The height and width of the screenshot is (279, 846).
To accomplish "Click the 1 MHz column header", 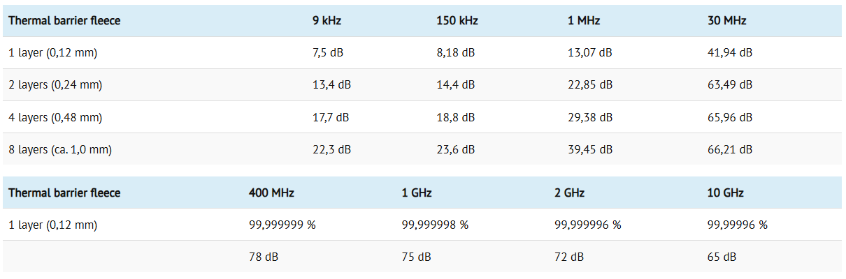I will 584,21.
